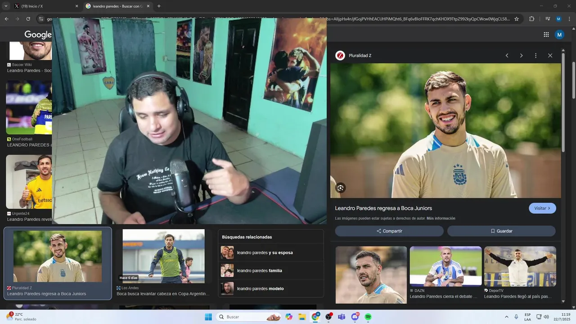This screenshot has height=324, width=576.
Task: Go to the Google logo homepage
Action: click(38, 35)
